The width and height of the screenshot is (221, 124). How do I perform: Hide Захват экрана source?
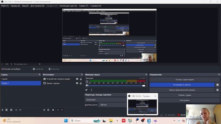tap(77, 83)
